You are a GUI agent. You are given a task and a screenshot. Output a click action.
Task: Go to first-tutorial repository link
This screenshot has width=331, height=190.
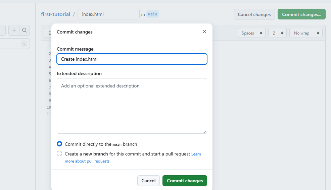click(x=55, y=14)
